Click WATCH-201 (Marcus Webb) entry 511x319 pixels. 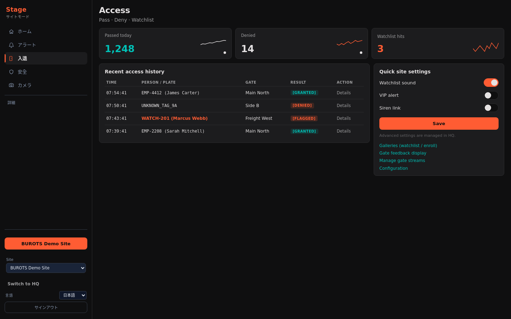point(175,118)
